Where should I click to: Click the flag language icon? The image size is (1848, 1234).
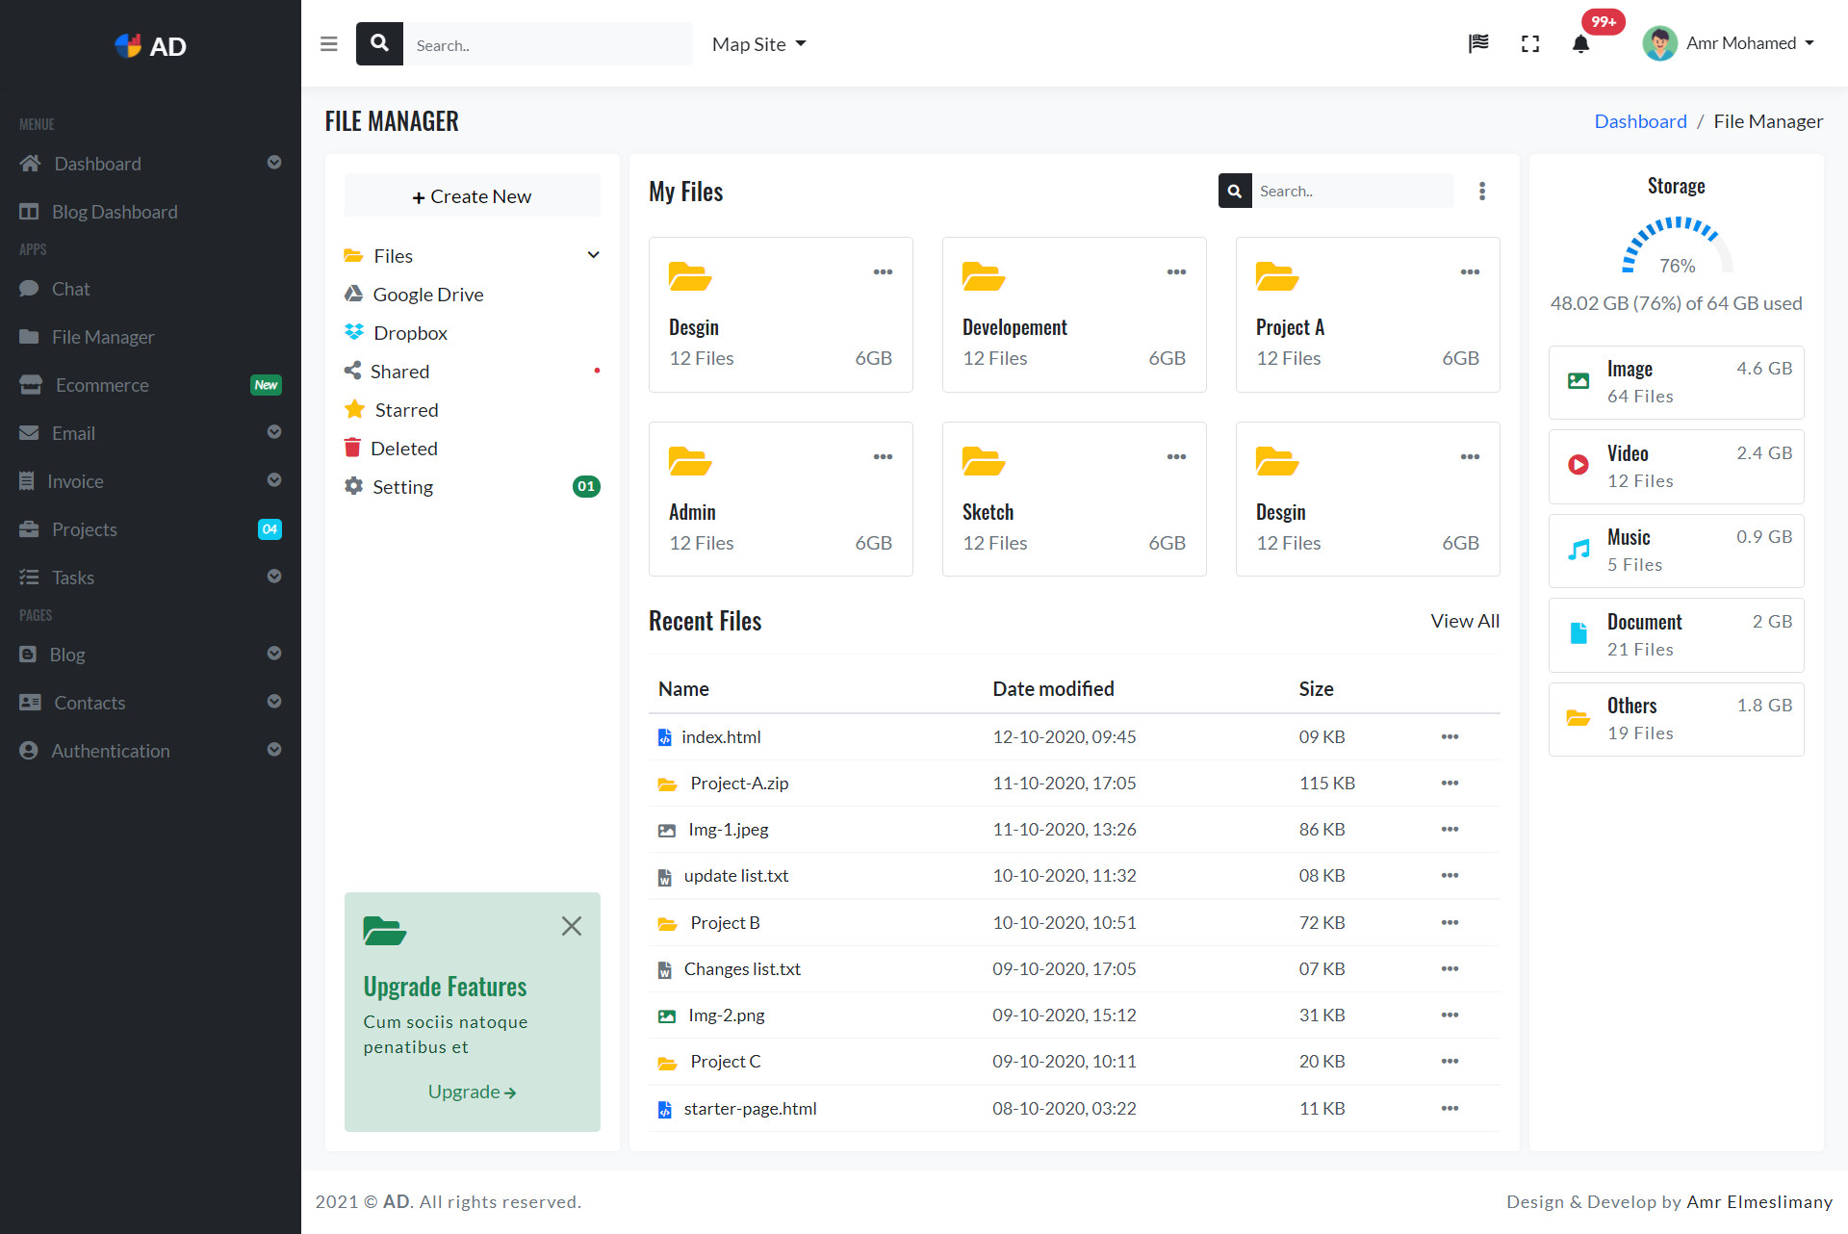click(x=1478, y=43)
